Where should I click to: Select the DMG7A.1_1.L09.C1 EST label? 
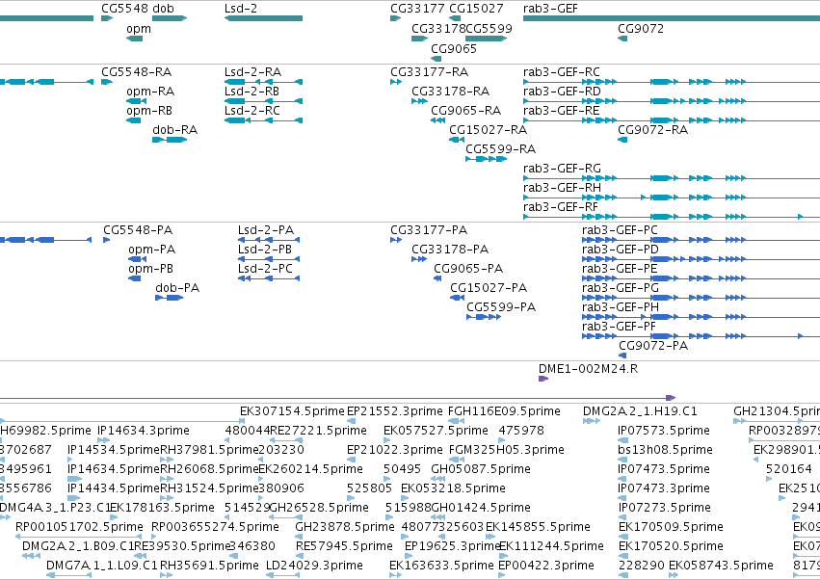click(102, 566)
